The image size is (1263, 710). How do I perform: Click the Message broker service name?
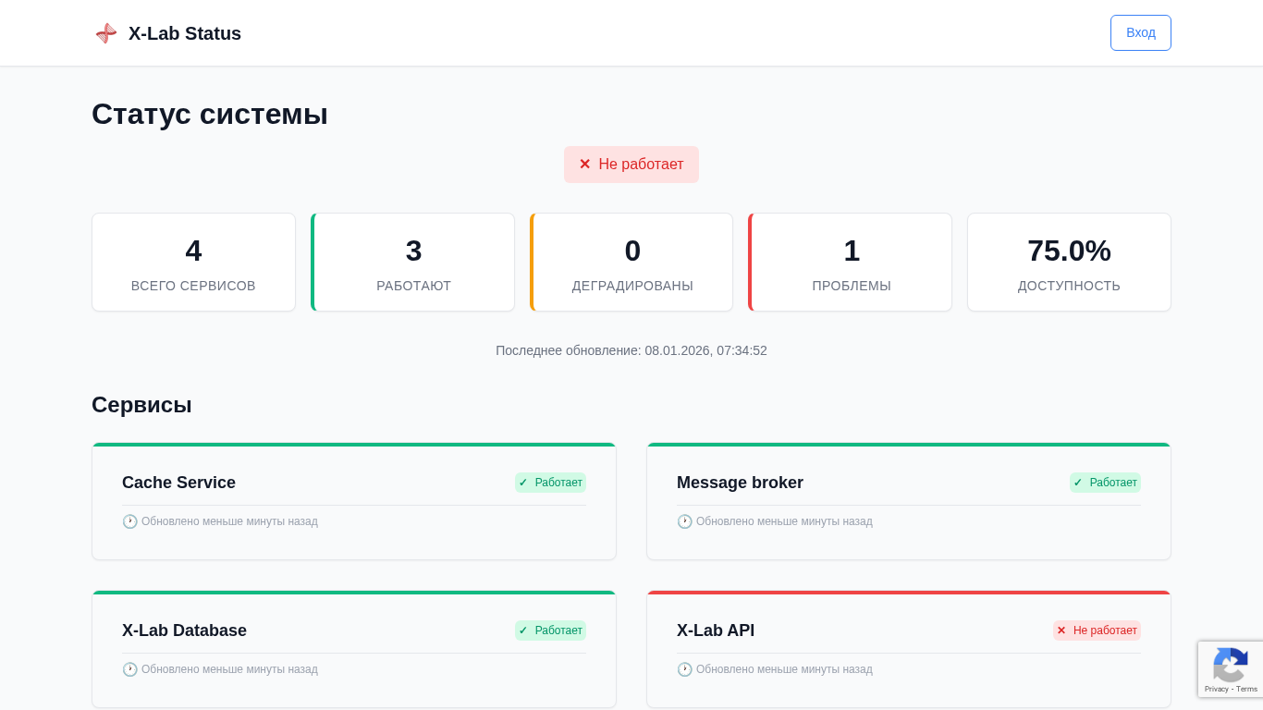pyautogui.click(x=740, y=483)
